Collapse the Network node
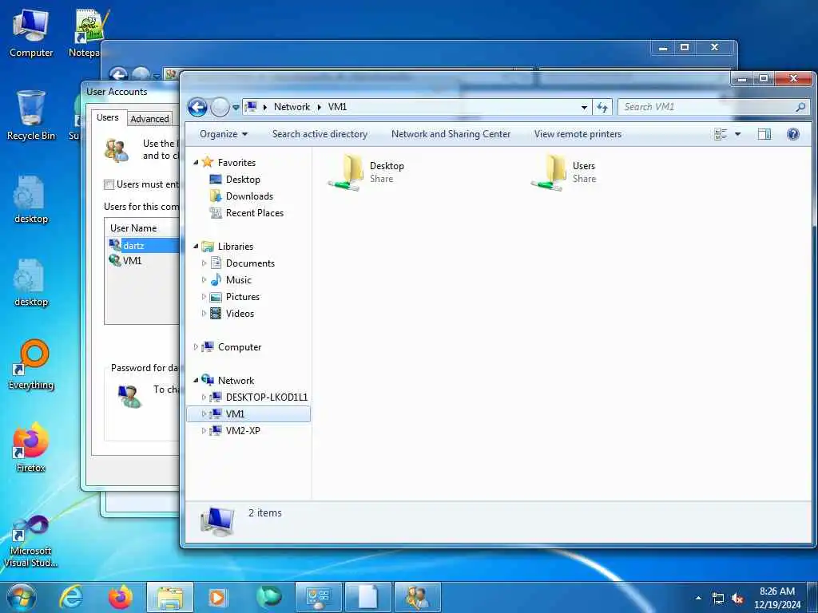This screenshot has height=613, width=818. pyautogui.click(x=196, y=381)
